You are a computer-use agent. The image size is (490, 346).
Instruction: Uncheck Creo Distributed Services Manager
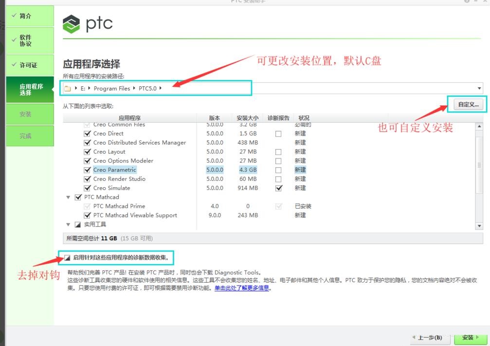click(x=88, y=143)
